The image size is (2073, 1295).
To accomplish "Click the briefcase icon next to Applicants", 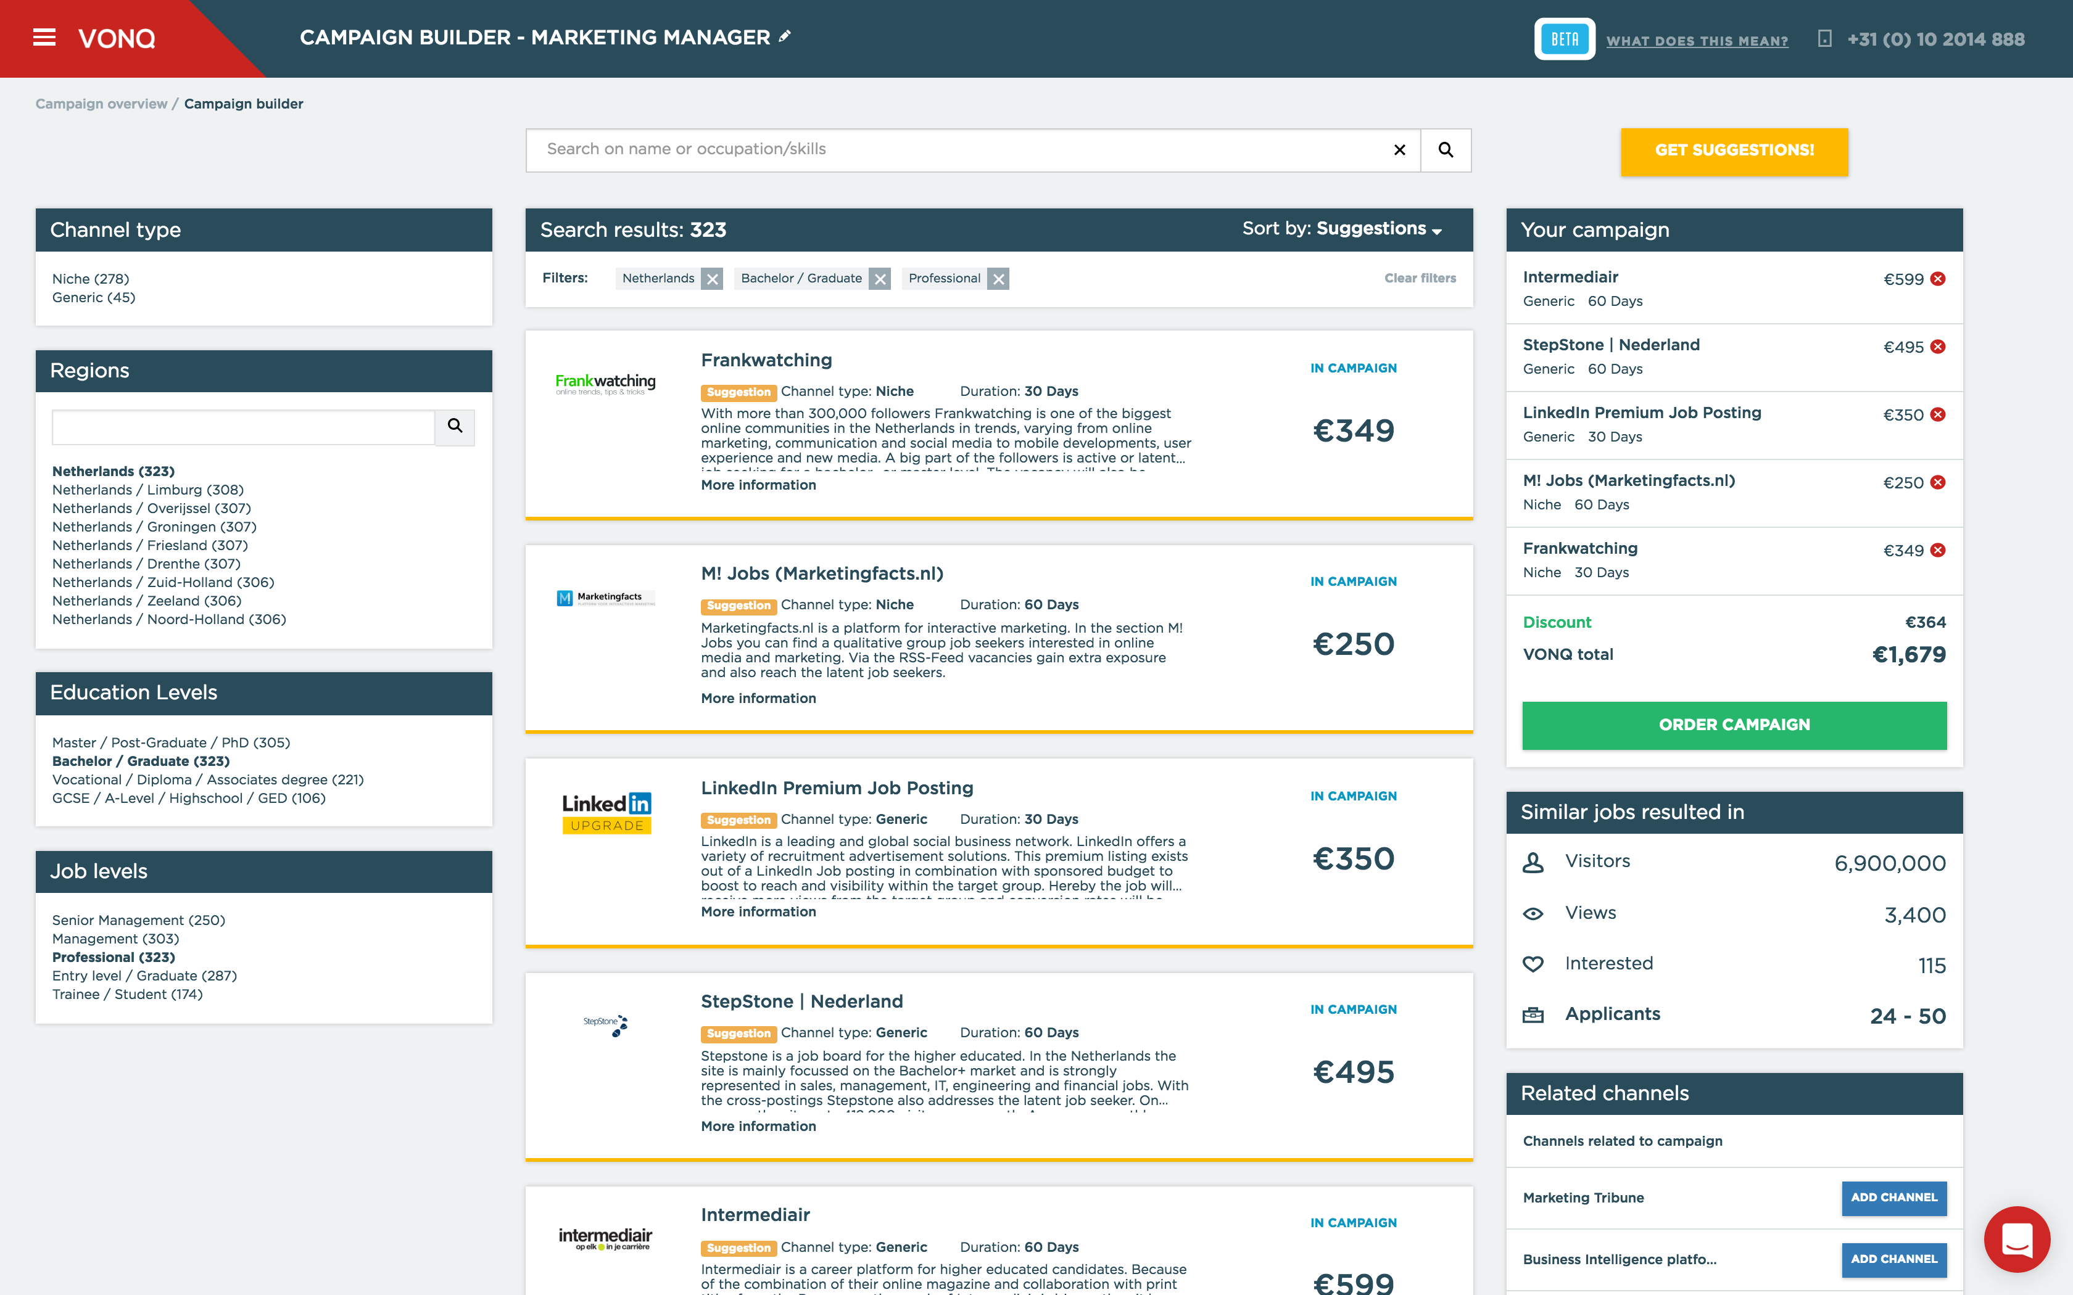I will 1533,1014.
